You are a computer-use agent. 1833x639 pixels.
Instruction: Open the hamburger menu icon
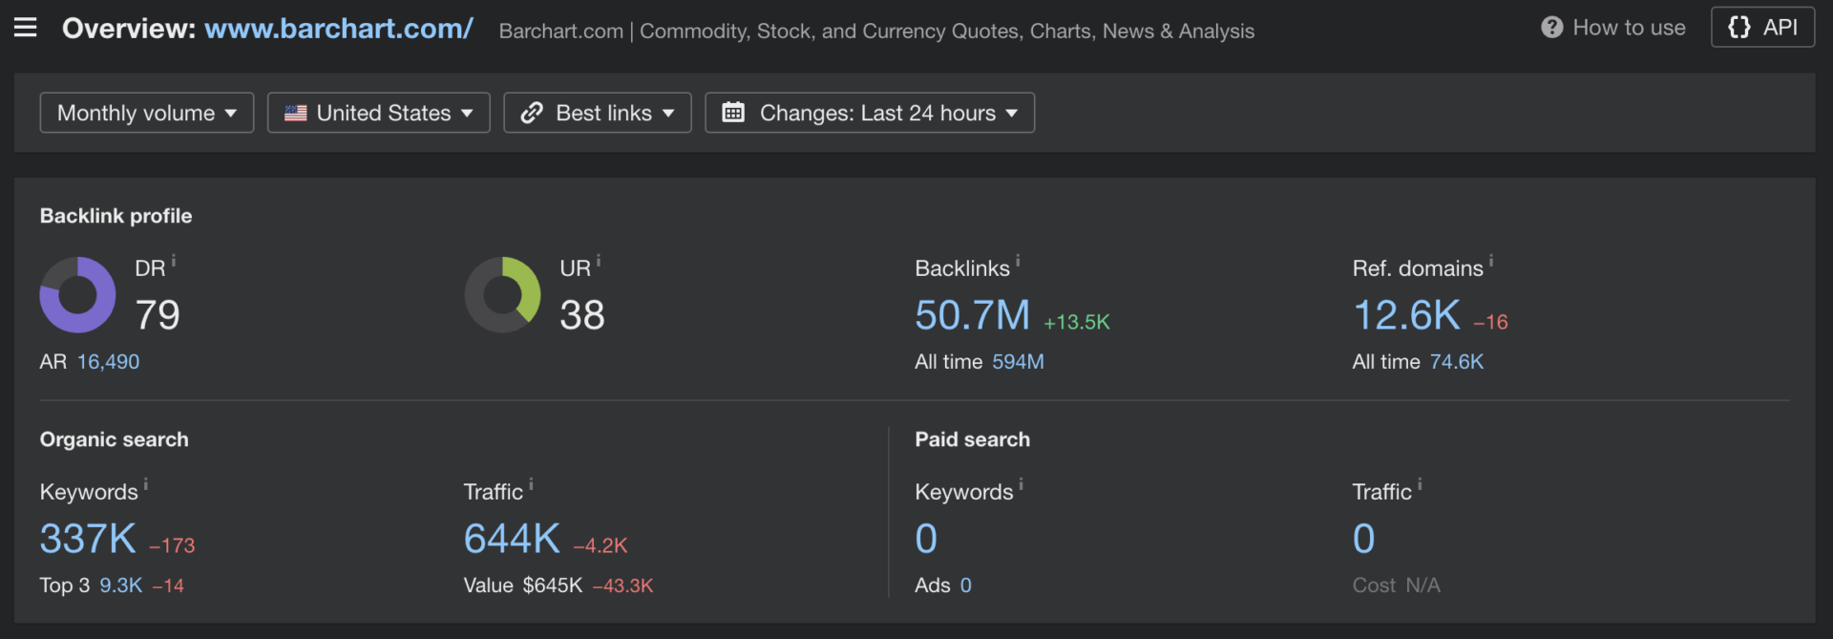click(x=26, y=28)
